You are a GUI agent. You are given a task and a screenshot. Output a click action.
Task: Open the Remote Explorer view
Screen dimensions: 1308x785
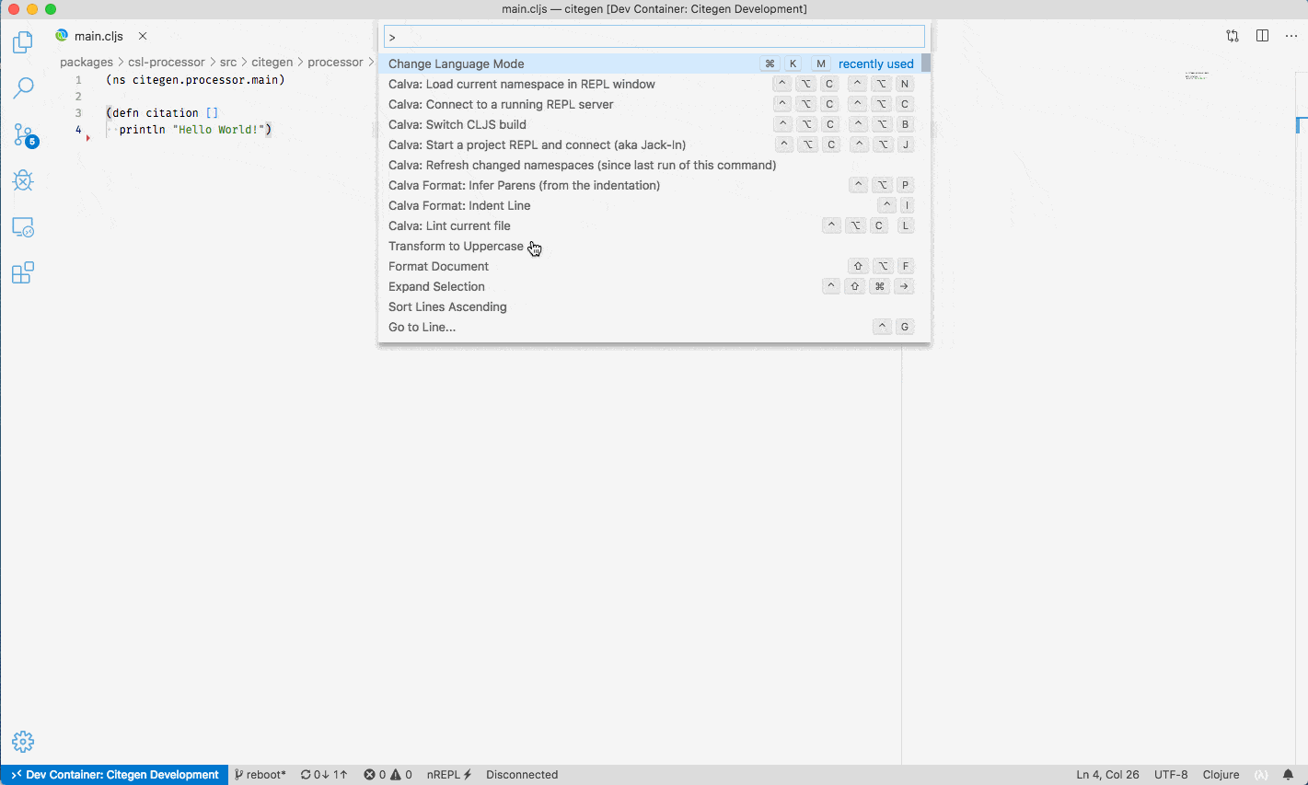pyautogui.click(x=23, y=227)
